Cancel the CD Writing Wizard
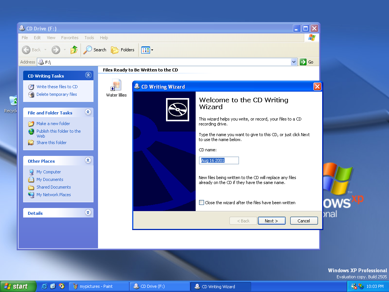 (x=304, y=221)
